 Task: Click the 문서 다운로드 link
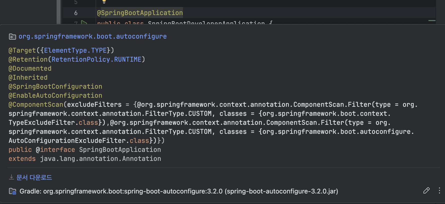pyautogui.click(x=34, y=177)
